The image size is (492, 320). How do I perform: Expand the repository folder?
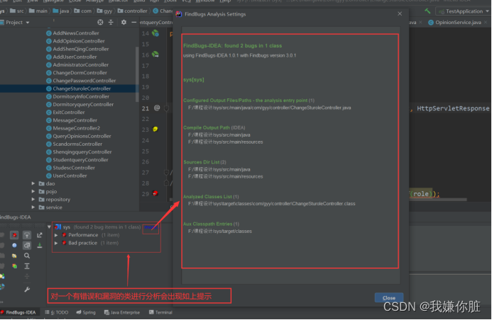tap(33, 199)
